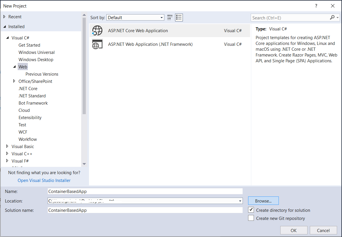Close the New Project dialog
The height and width of the screenshot is (237, 342).
pos(333,6)
